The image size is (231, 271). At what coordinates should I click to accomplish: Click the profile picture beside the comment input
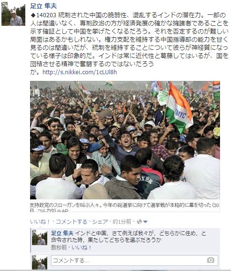(40, 262)
